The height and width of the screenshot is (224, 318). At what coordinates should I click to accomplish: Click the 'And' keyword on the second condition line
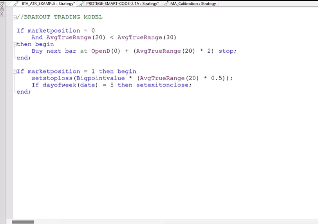pyautogui.click(x=37, y=38)
